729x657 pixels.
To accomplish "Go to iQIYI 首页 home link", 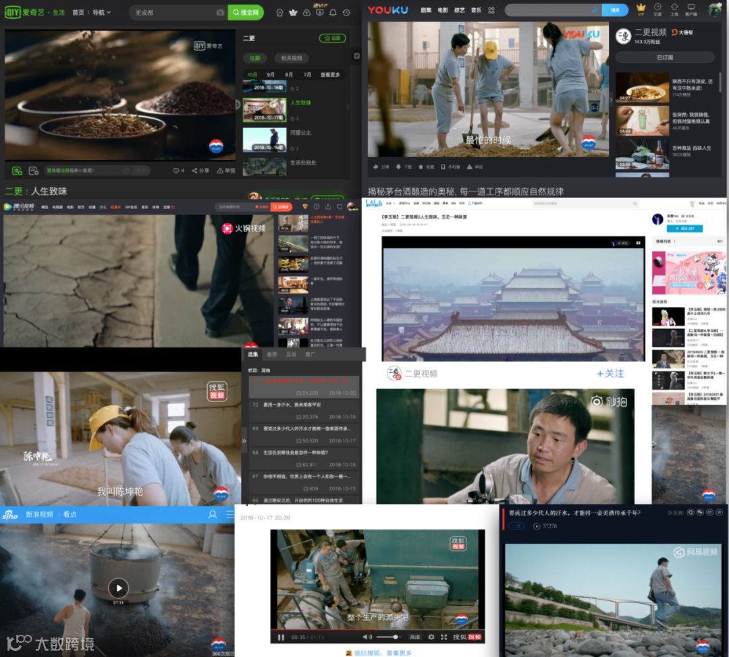I will point(78,13).
